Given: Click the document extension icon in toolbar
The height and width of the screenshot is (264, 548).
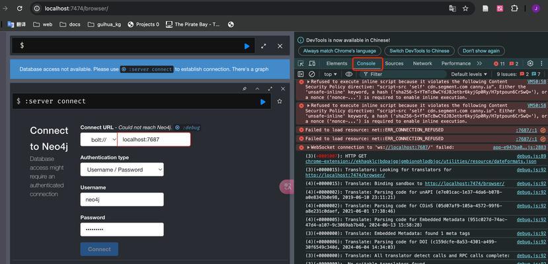Looking at the screenshot, I should click(485, 9).
